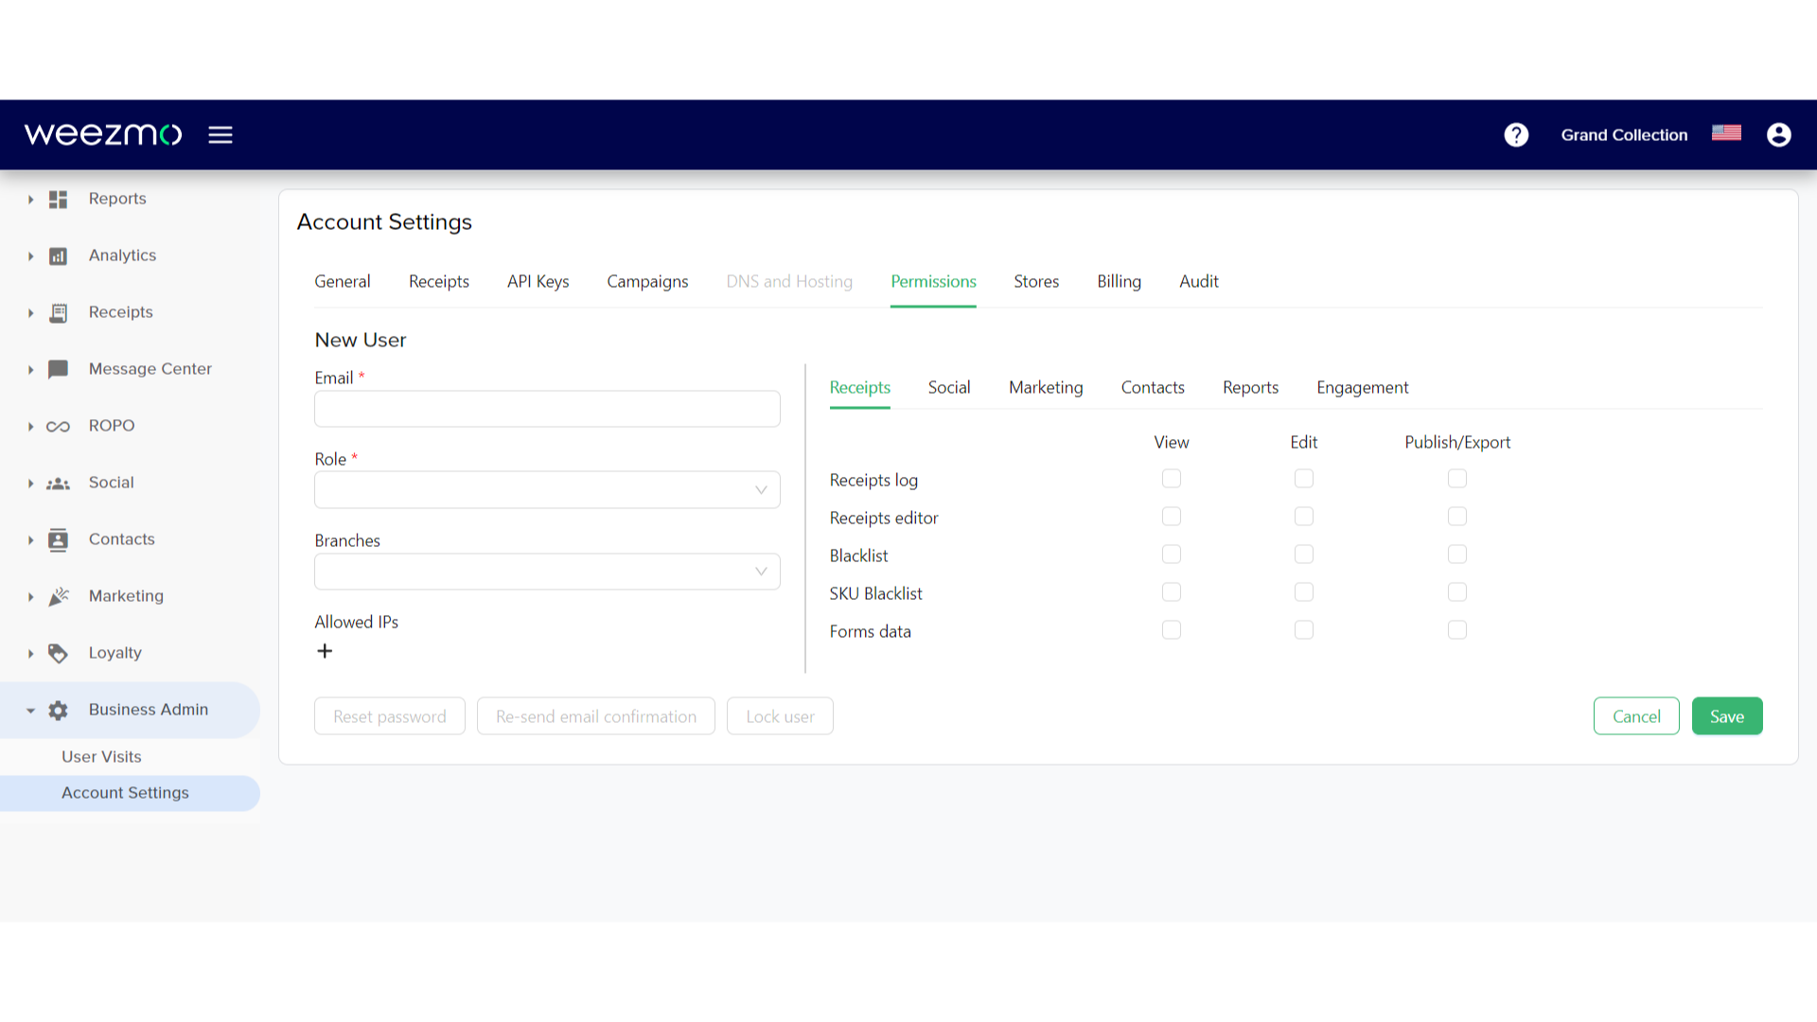Click the Save button
The height and width of the screenshot is (1022, 1817).
click(x=1727, y=715)
